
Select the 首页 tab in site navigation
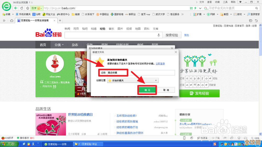(43, 45)
